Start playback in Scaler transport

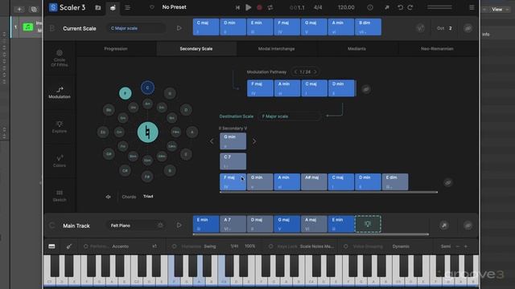click(249, 7)
